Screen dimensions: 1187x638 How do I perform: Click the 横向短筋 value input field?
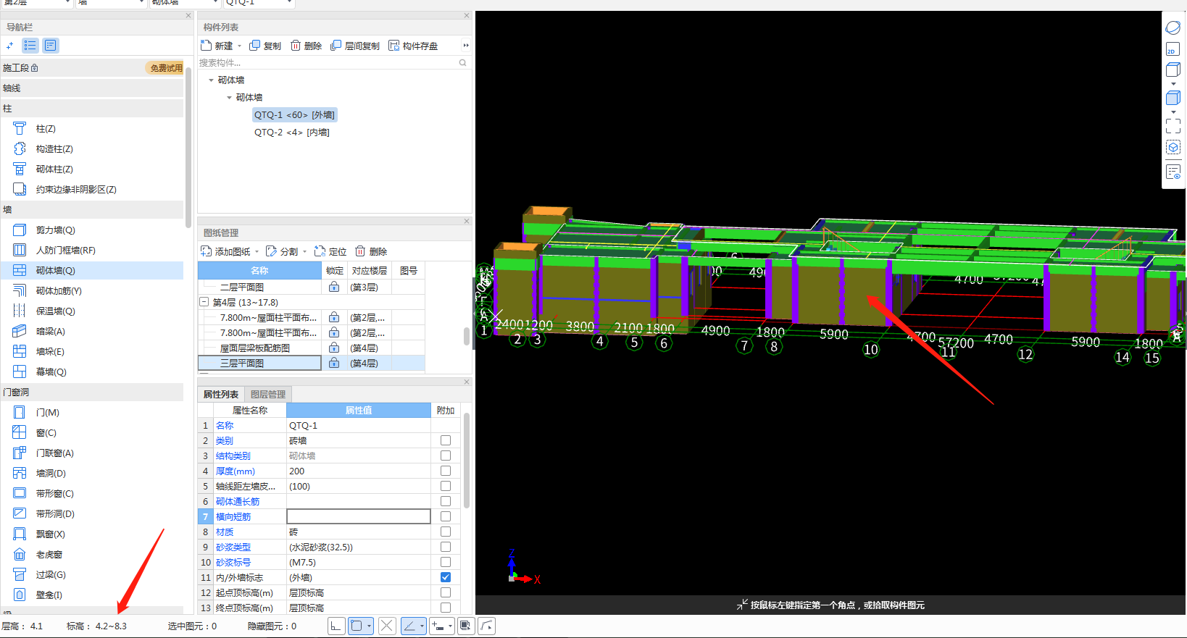tap(359, 516)
